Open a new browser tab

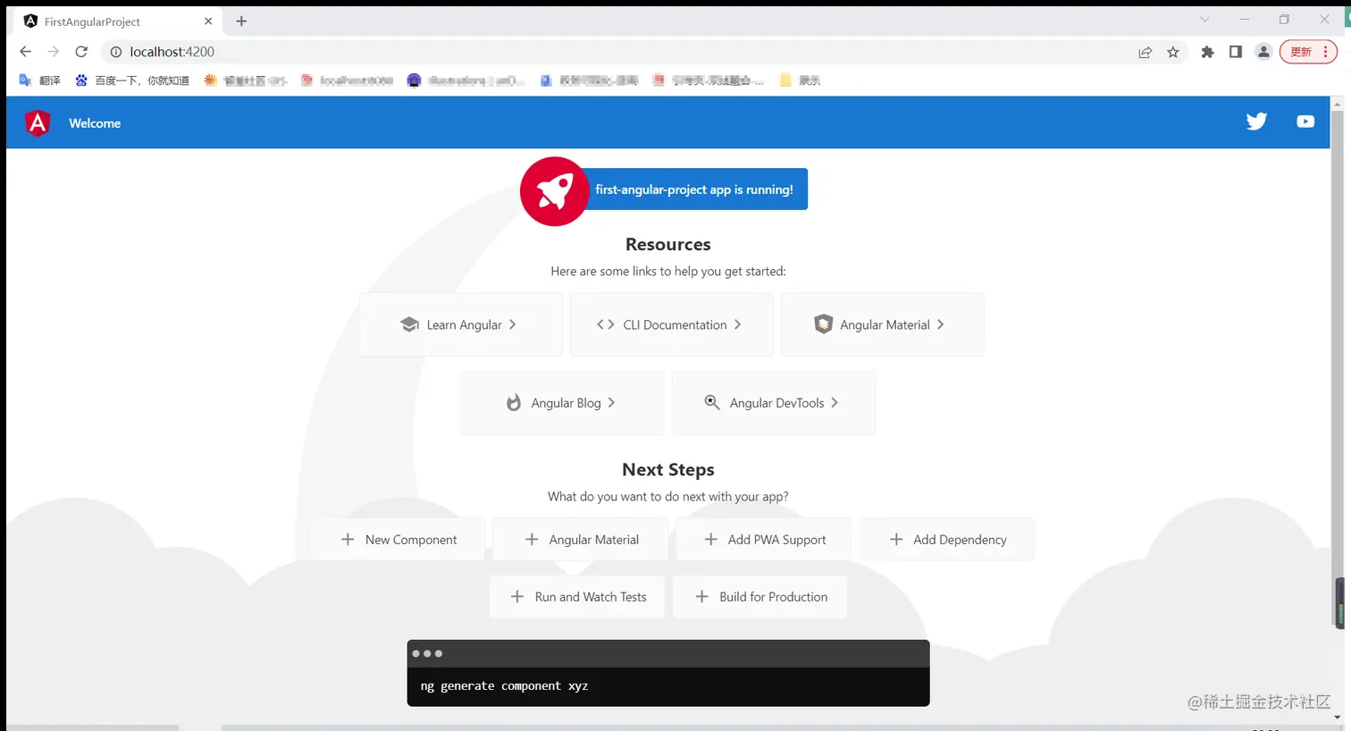click(241, 21)
